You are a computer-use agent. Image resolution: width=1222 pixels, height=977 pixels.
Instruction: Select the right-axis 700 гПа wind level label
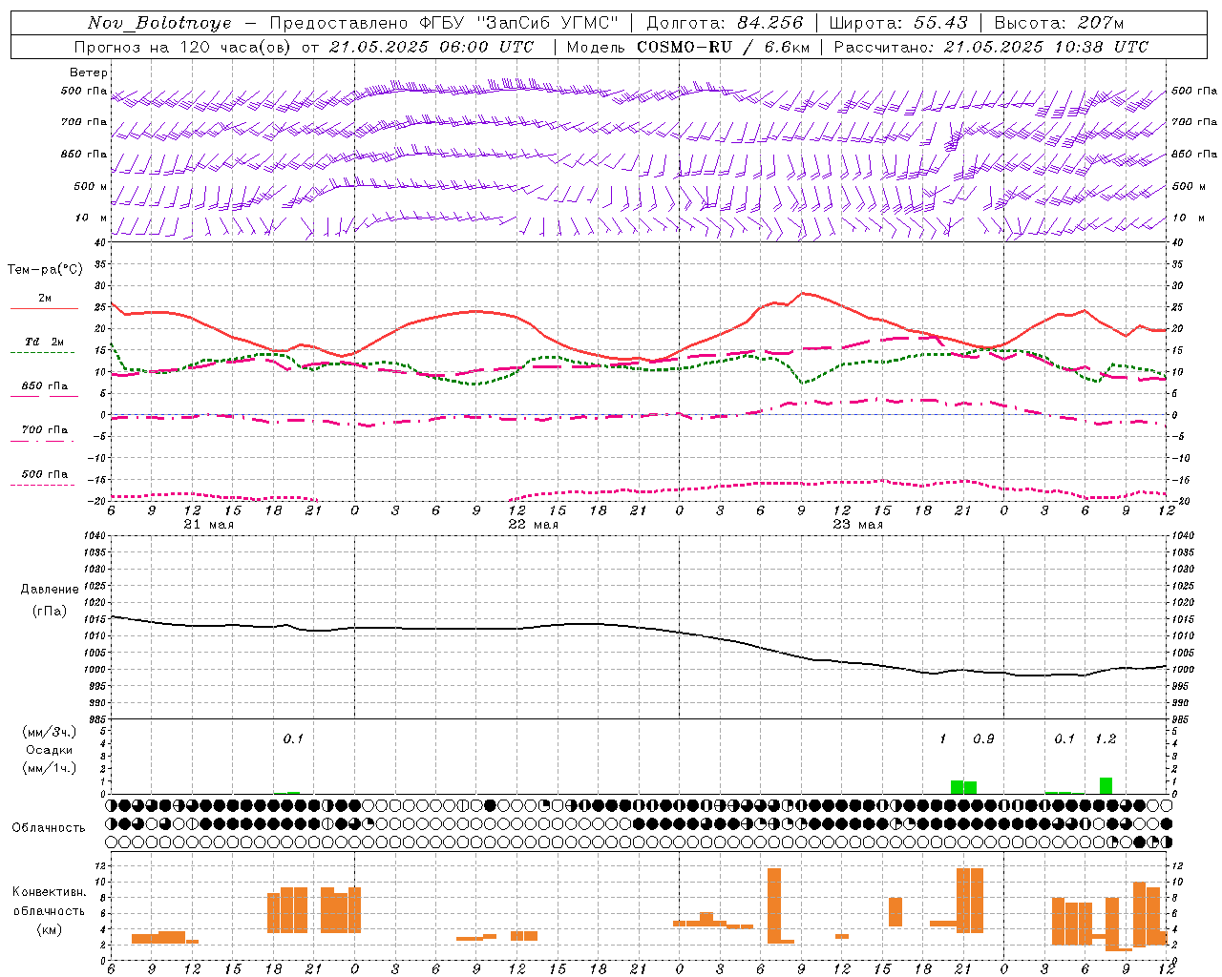pyautogui.click(x=1194, y=122)
